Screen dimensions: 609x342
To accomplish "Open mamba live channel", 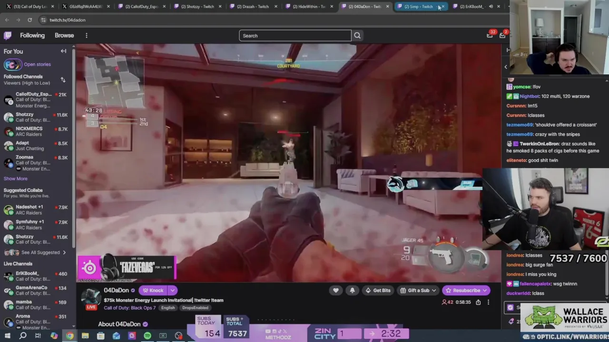I will point(36,304).
